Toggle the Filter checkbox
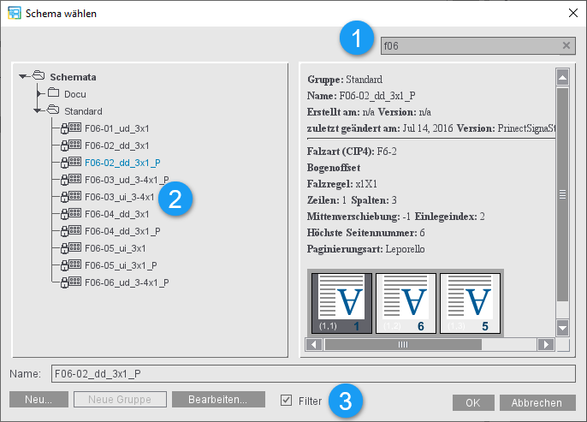 coord(286,401)
